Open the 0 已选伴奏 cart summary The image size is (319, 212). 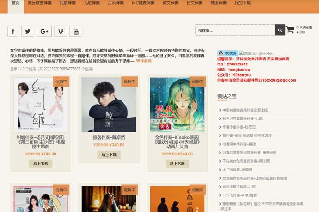(304, 29)
